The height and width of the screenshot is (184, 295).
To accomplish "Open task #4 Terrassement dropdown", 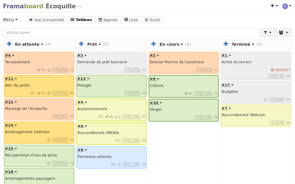I will coord(10,55).
